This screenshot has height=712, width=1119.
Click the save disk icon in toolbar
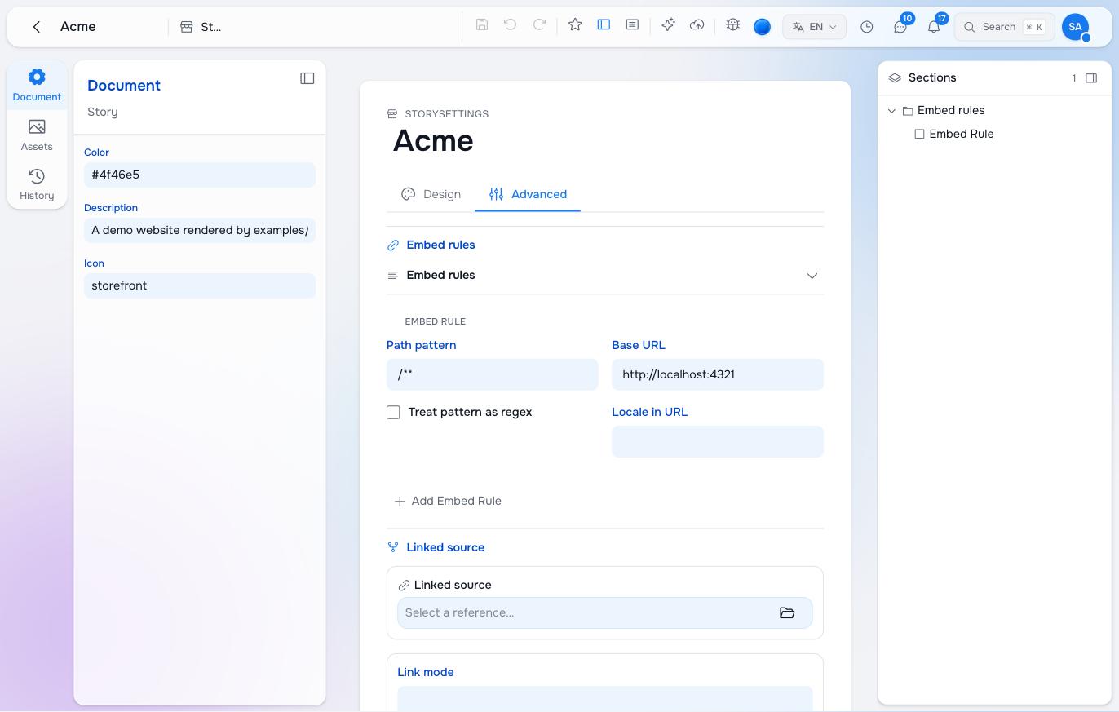(482, 25)
